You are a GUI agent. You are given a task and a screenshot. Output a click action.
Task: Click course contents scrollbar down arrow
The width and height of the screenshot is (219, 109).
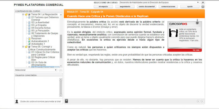61,66
